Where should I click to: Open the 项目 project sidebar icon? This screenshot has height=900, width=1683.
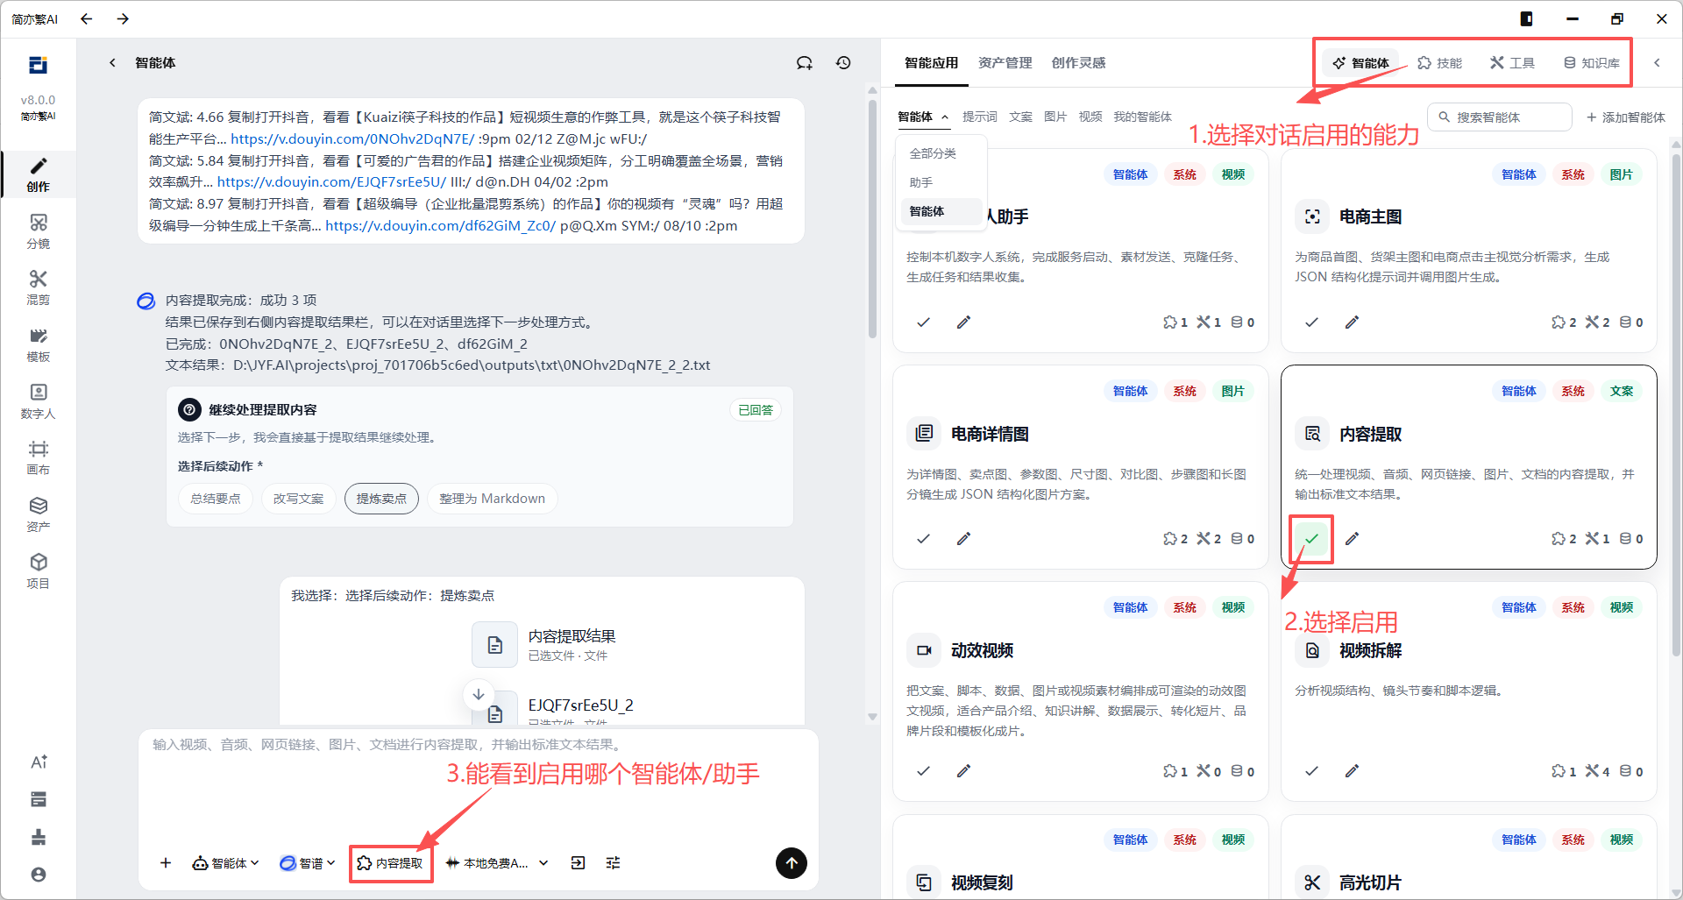click(x=38, y=571)
